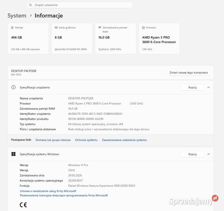Select the Powiązane linki label
Viewport: 224px width, 211px height.
click(21, 140)
